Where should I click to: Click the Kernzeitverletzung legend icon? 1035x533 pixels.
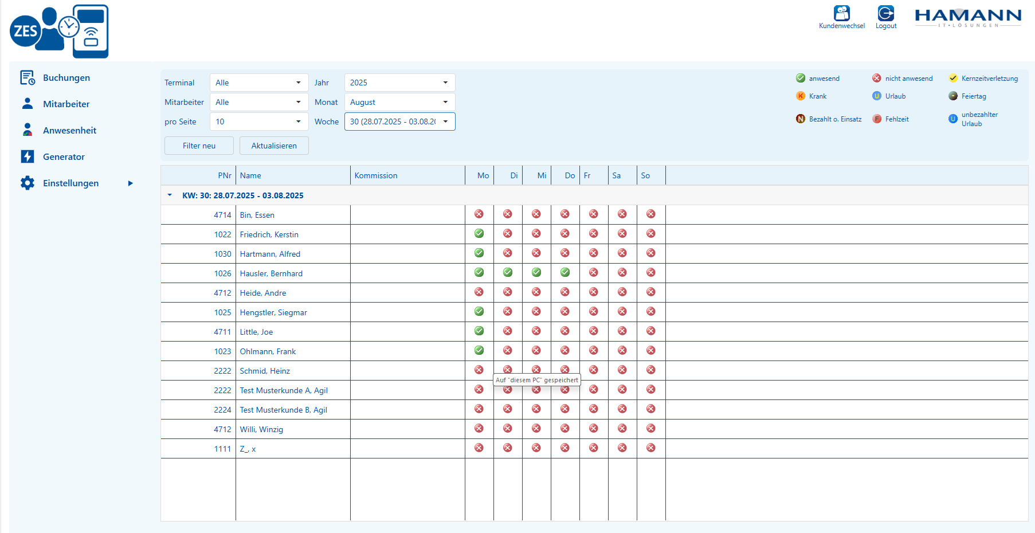953,78
